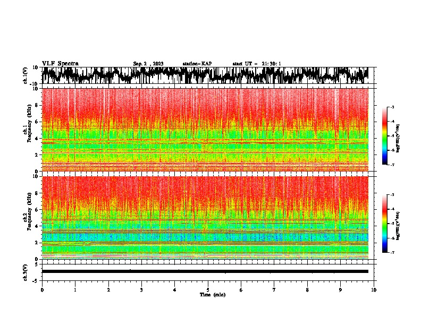Image resolution: width=421 pixels, height=325 pixels.
Task: Click time axis tick label "8"
Action: click(307, 290)
